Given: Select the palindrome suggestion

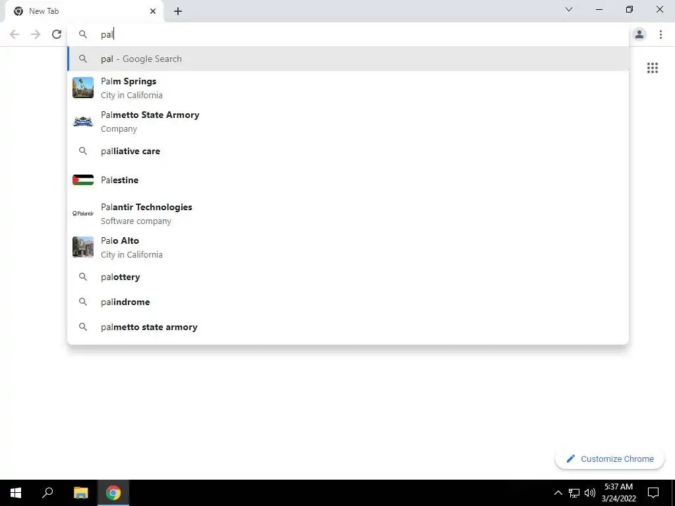Looking at the screenshot, I should (x=348, y=302).
